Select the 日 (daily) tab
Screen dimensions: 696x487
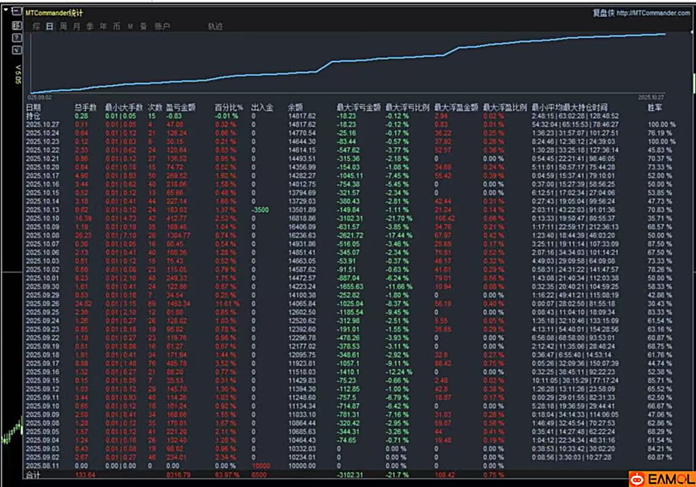pyautogui.click(x=49, y=26)
